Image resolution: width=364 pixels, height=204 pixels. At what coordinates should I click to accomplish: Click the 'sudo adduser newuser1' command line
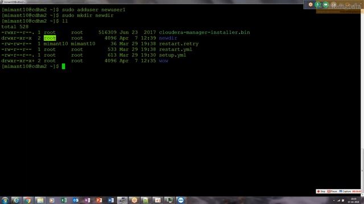pyautogui.click(x=93, y=10)
